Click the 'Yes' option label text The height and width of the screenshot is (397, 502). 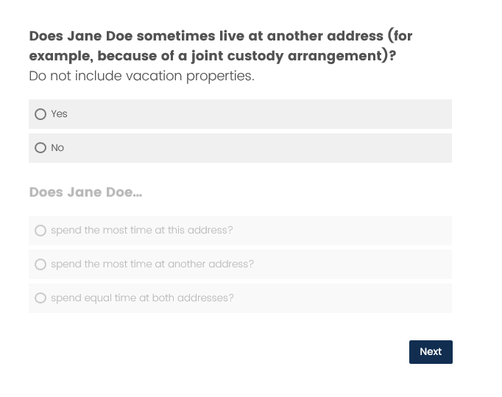[59, 114]
